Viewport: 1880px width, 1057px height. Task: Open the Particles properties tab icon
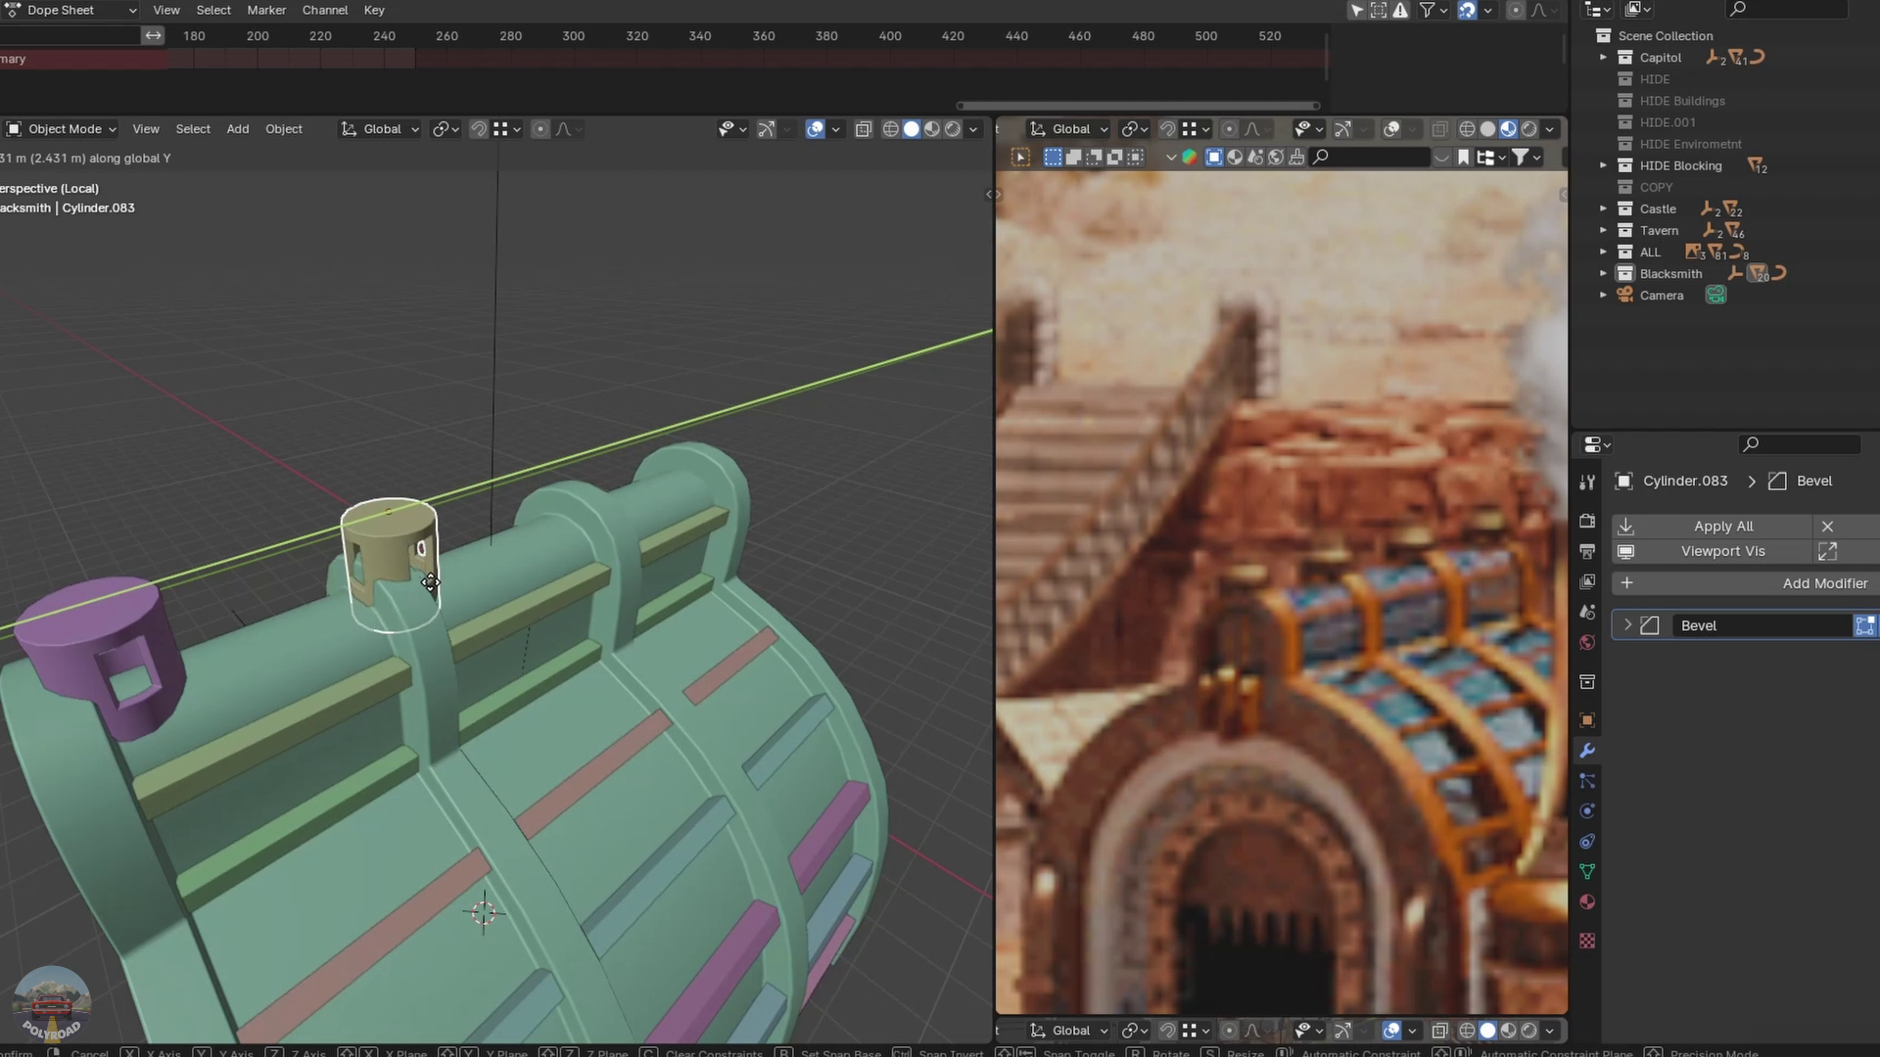[1587, 781]
